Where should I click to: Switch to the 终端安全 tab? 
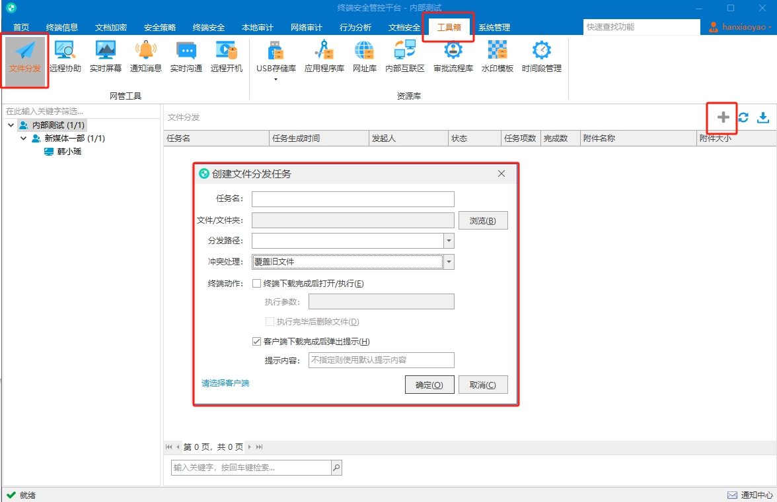pyautogui.click(x=209, y=27)
